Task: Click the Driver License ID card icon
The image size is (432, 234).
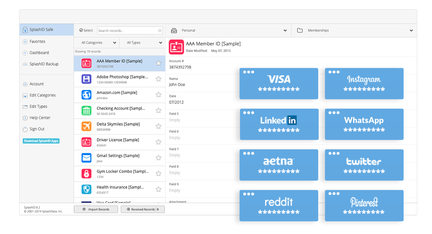Action: coord(87,142)
